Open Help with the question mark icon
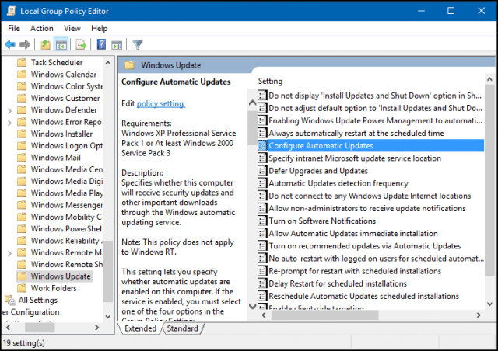This screenshot has height=351, width=498. click(101, 44)
